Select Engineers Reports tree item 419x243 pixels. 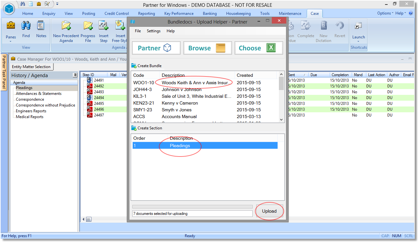point(31,111)
